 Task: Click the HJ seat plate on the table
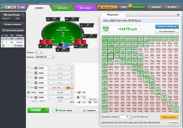coord(87,25)
